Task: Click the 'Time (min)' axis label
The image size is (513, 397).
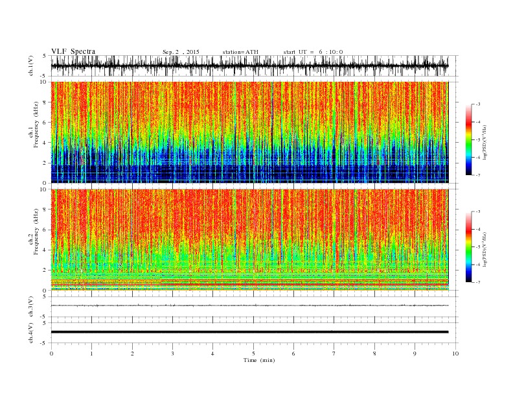Action: (x=259, y=360)
